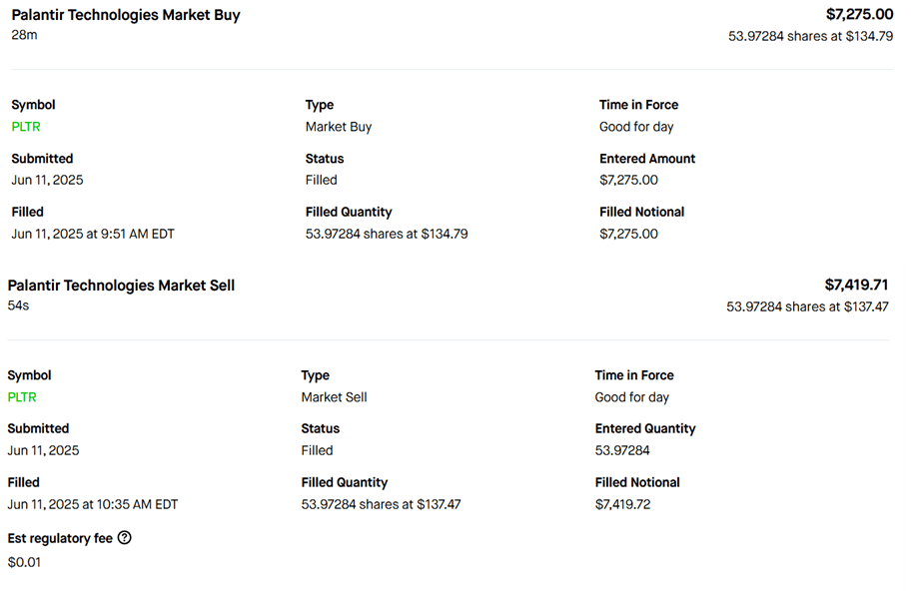Viewport: 911px width, 609px height.
Task: Click the "Market Buy" Type value
Action: click(x=338, y=127)
